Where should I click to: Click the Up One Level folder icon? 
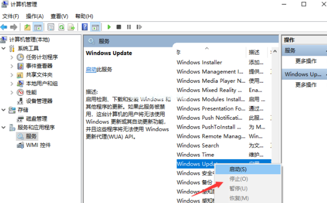tap(27, 27)
